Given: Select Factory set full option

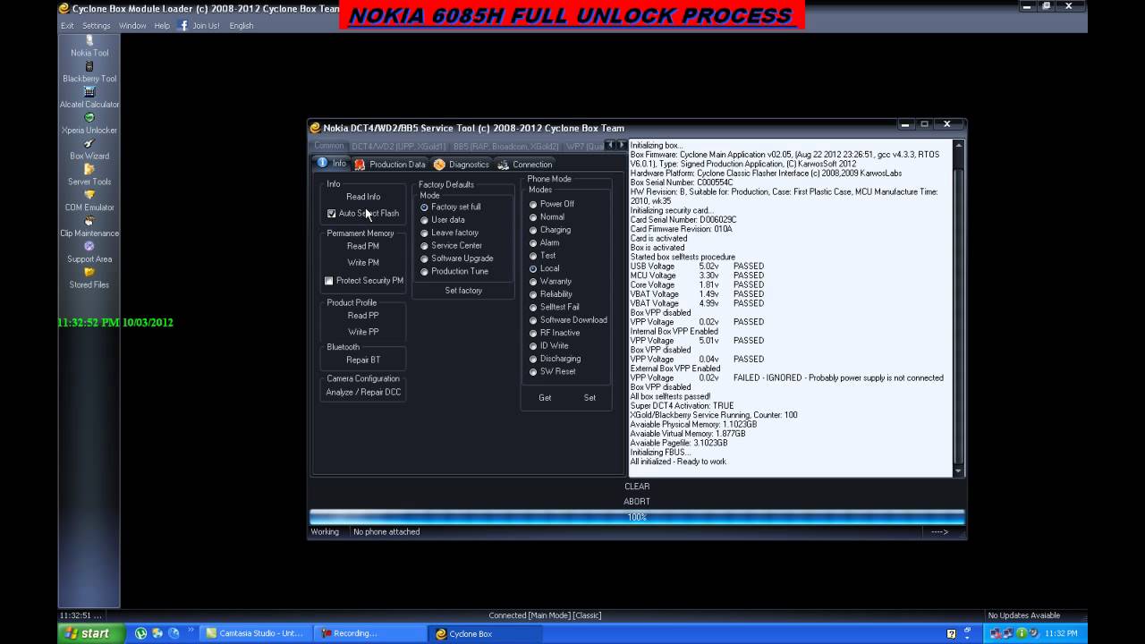Looking at the screenshot, I should 425,207.
